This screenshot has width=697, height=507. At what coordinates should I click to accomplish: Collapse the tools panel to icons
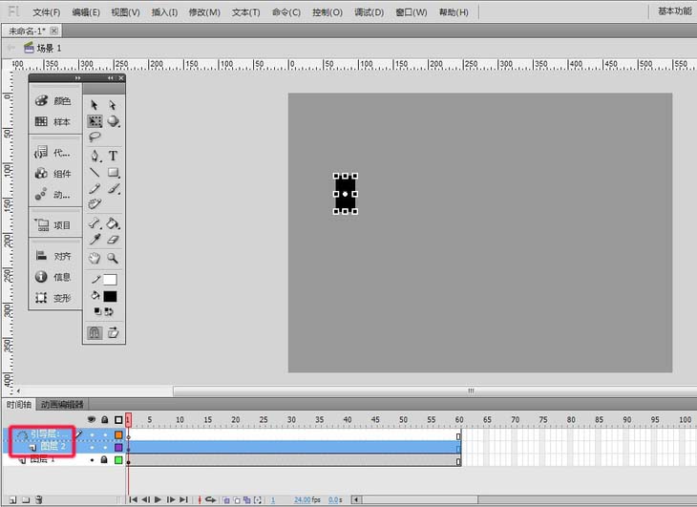110,77
